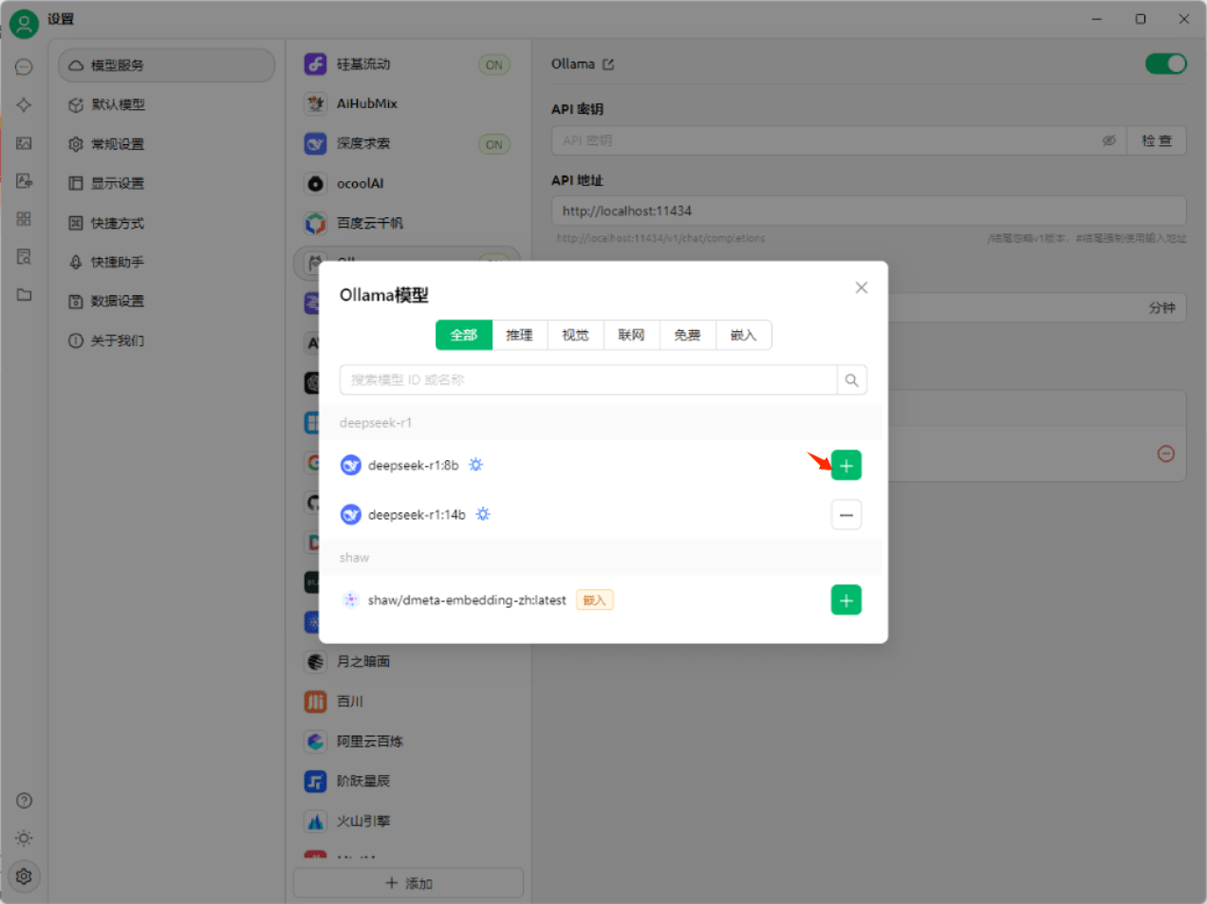Select the 百川 provider icon
This screenshot has height=904, width=1207.
[x=315, y=701]
